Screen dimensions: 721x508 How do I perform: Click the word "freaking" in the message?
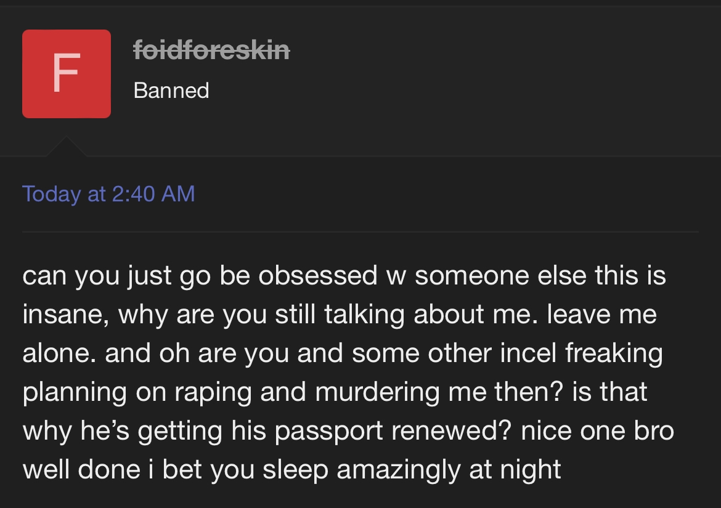coord(614,353)
